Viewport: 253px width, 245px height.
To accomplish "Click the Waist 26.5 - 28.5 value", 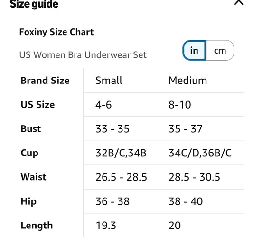I will [x=122, y=177].
